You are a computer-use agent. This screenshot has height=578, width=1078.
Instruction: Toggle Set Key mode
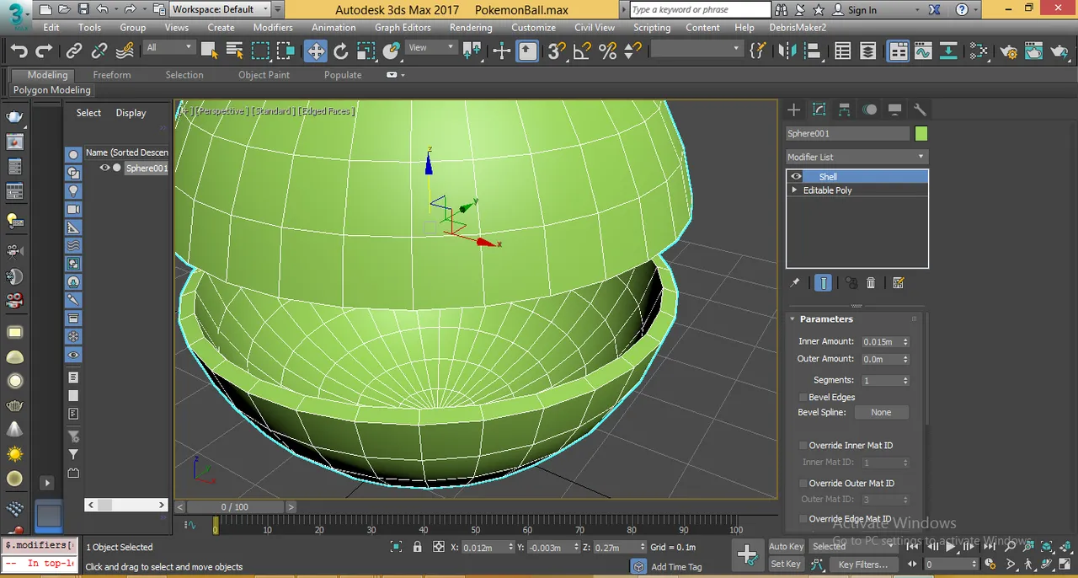(787, 564)
